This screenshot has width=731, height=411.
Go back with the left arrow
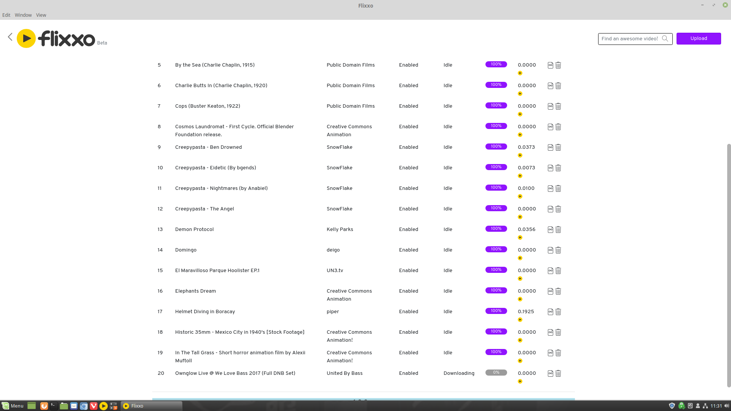click(10, 37)
